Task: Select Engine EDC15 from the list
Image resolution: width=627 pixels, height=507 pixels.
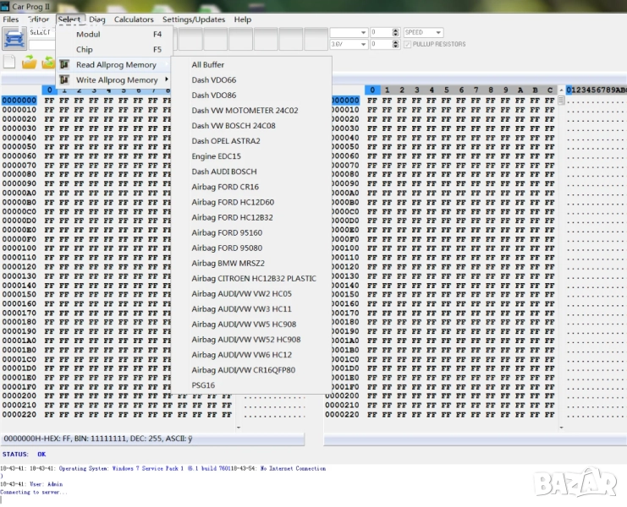Action: tap(216, 156)
